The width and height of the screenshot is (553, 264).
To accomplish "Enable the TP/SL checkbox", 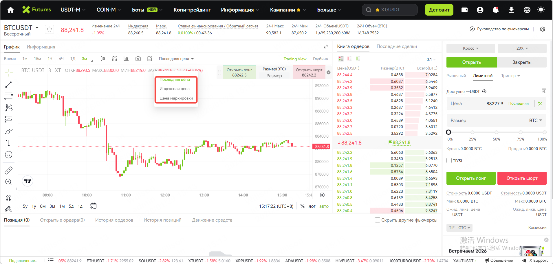I will click(x=449, y=161).
